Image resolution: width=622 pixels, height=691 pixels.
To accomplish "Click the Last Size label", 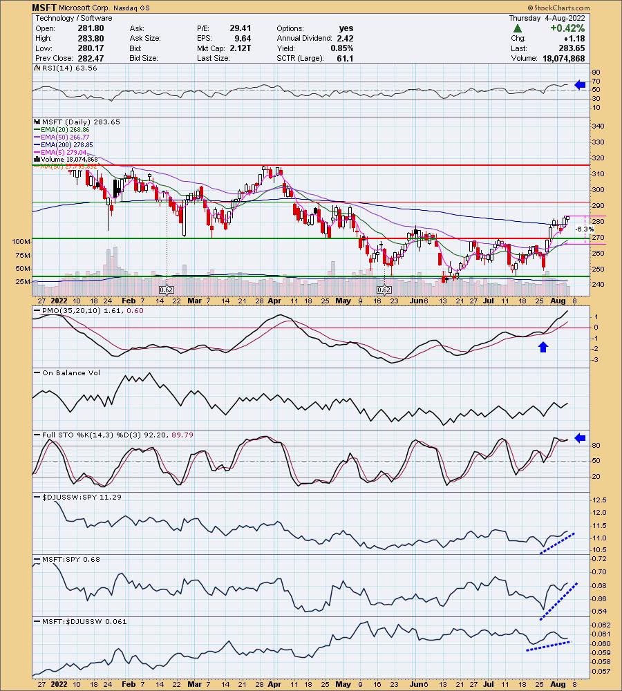I will point(213,58).
